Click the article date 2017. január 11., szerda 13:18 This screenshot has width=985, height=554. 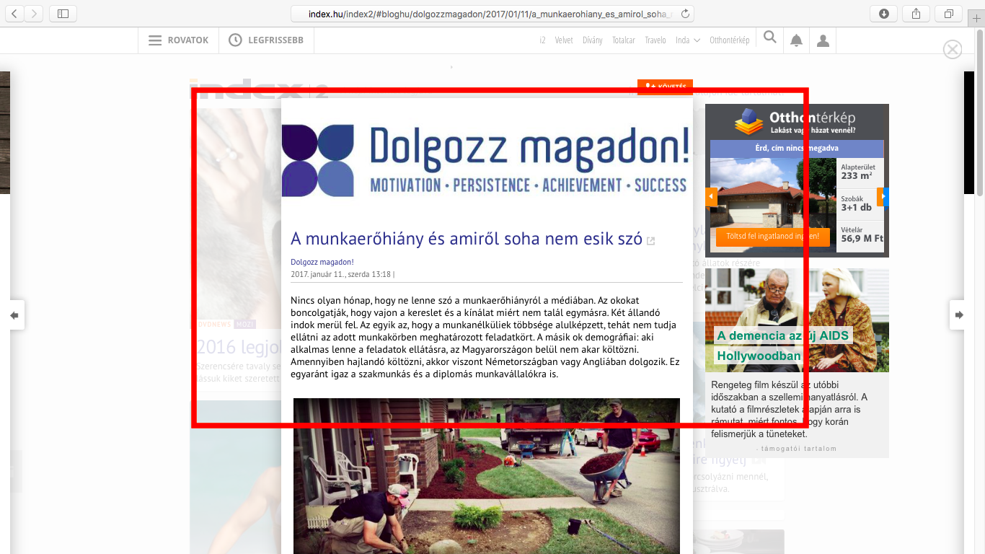point(340,274)
